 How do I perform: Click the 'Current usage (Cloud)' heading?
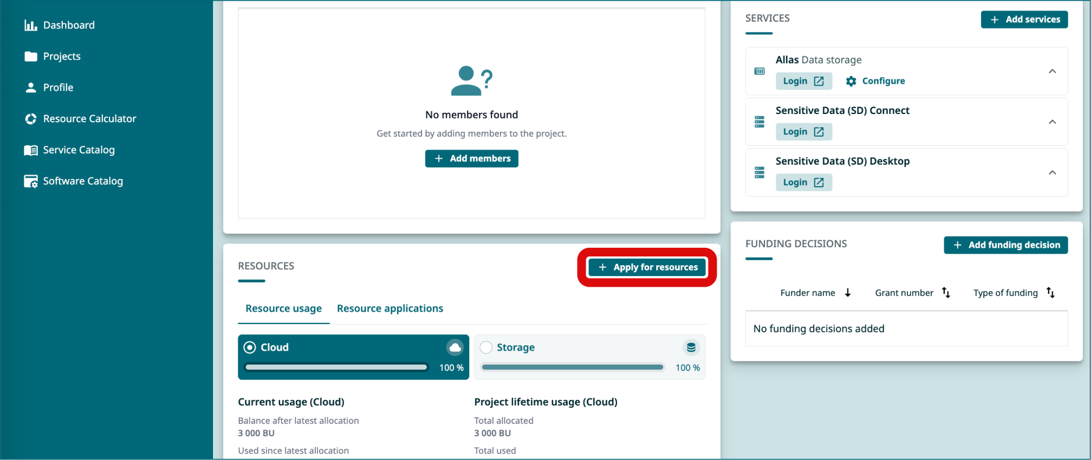click(291, 402)
